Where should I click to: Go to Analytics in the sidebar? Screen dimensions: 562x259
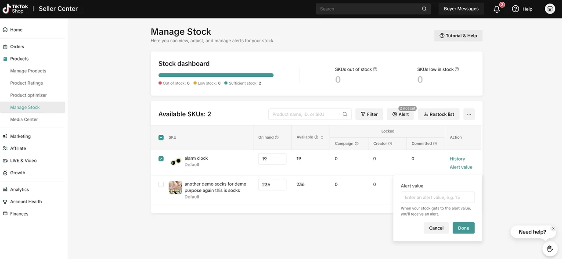point(20,190)
